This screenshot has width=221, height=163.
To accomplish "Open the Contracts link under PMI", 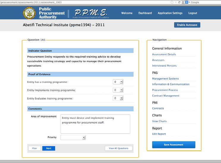I will click(158, 108).
